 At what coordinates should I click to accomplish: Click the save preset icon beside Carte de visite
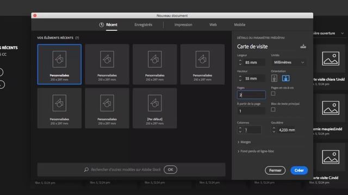coord(303,46)
